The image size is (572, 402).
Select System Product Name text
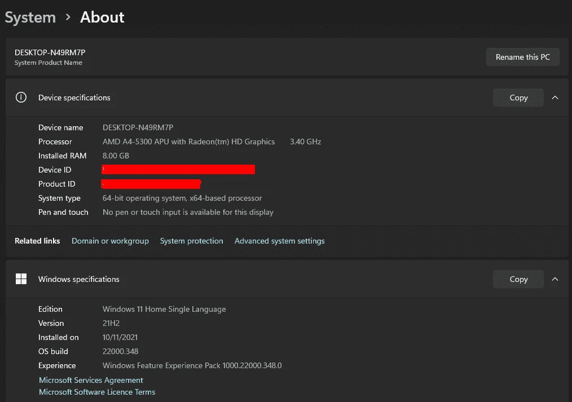pos(49,63)
